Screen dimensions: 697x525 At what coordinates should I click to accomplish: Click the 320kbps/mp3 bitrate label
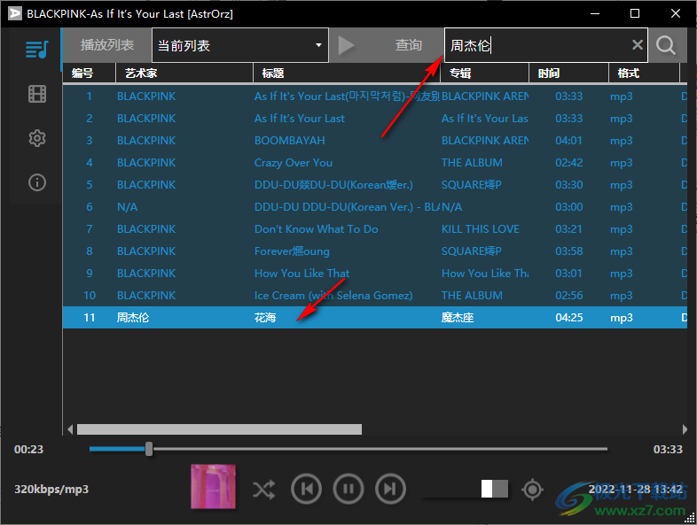51,489
